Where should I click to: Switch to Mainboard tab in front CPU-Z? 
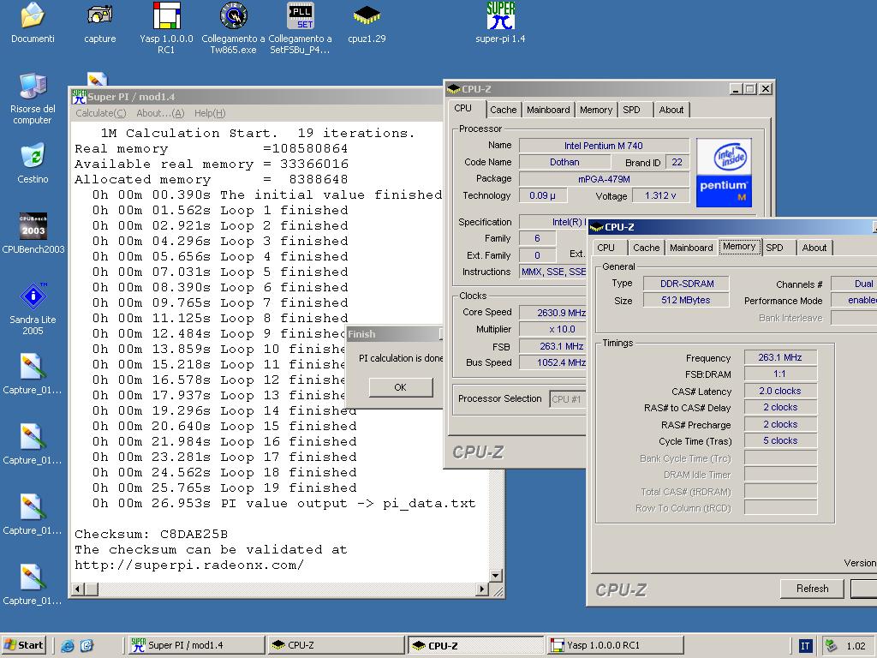[691, 248]
